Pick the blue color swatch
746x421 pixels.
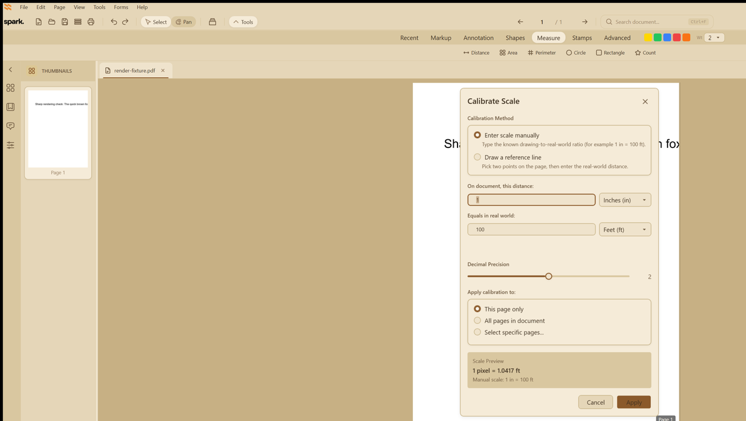point(667,38)
